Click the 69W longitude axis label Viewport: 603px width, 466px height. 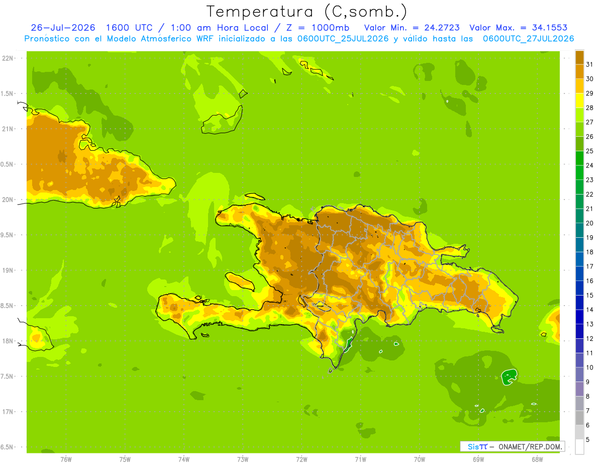tap(478, 459)
